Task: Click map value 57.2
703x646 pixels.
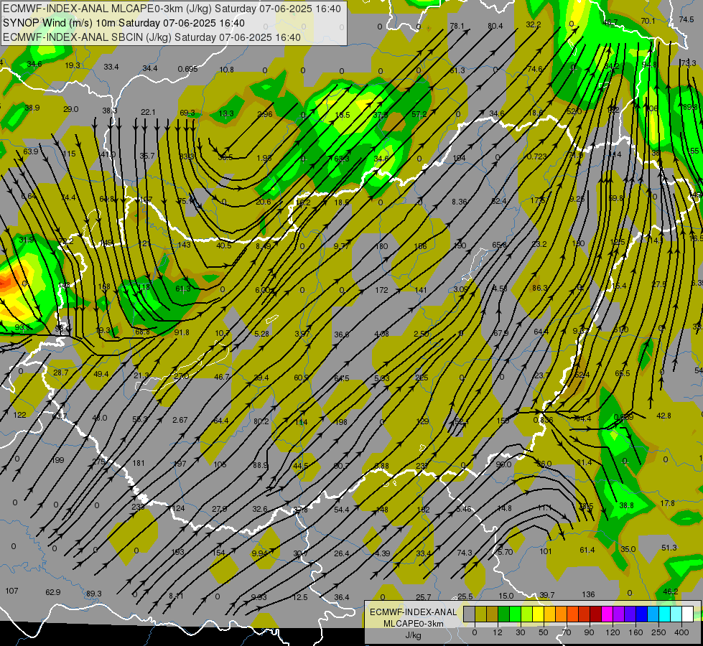Action: click(x=419, y=114)
